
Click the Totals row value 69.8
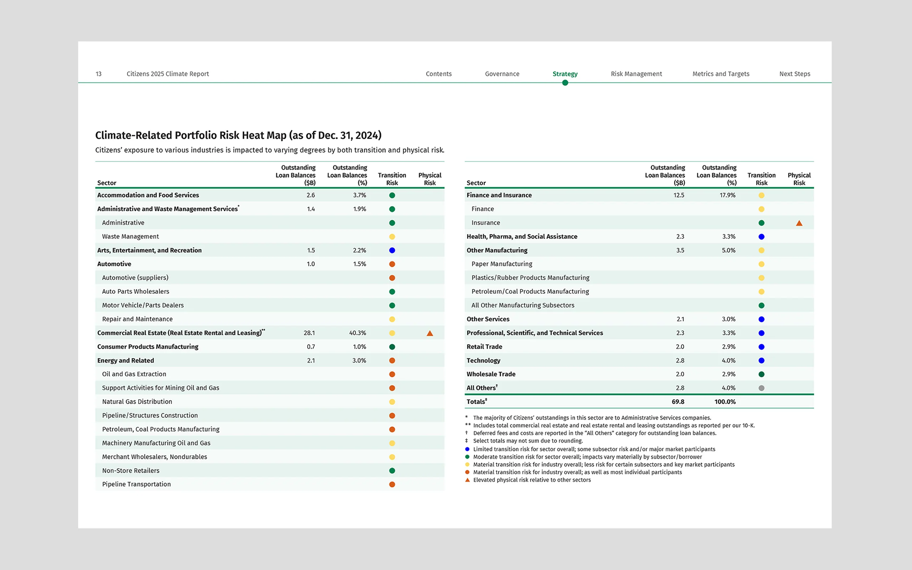(x=678, y=402)
